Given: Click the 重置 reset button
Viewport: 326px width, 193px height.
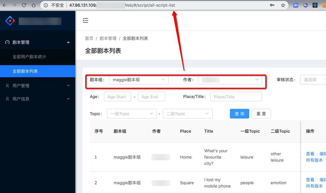Looking at the screenshot, I should [261, 114].
